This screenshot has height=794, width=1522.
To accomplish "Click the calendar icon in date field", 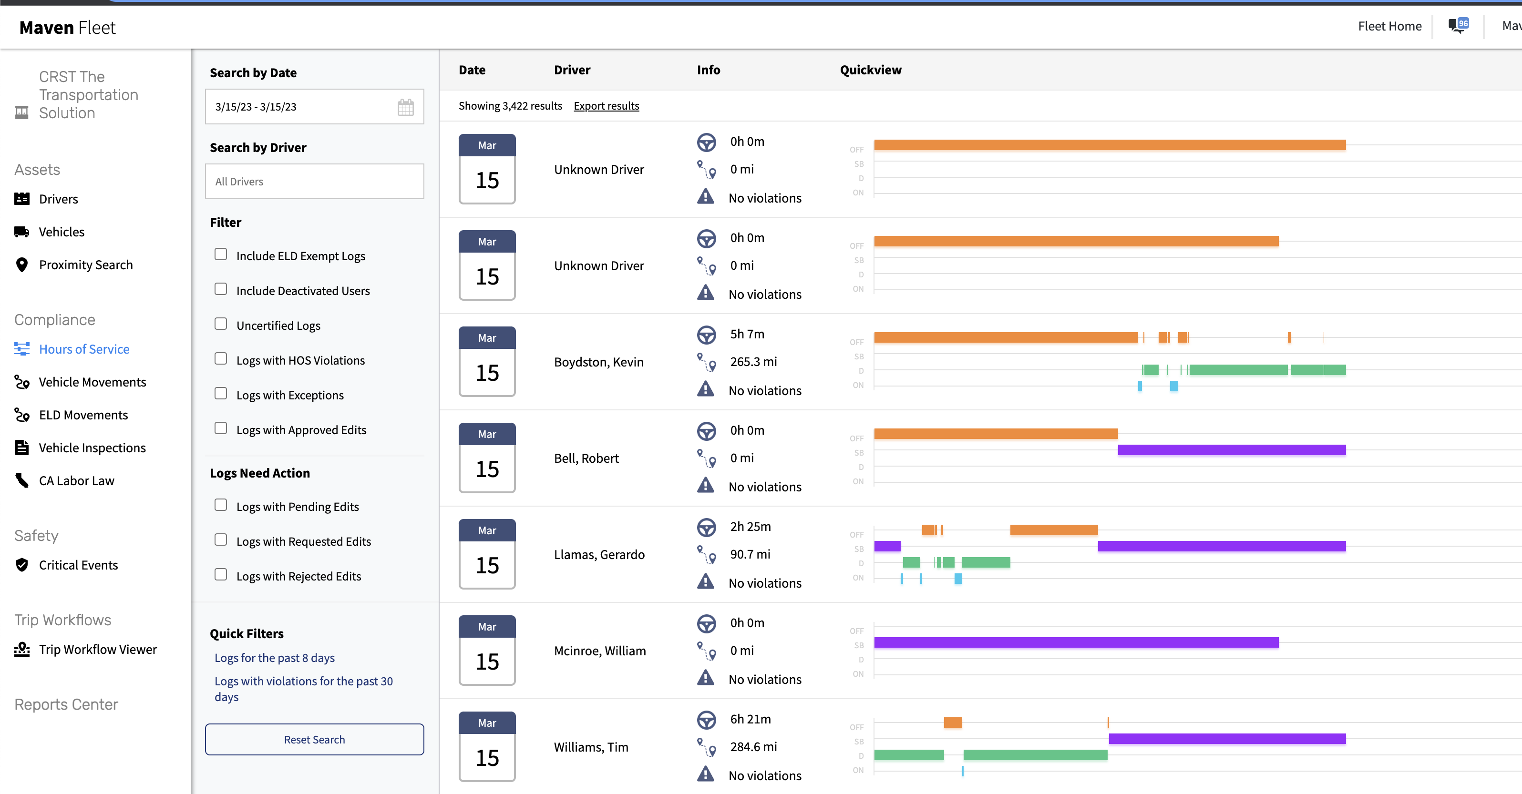I will click(x=405, y=107).
